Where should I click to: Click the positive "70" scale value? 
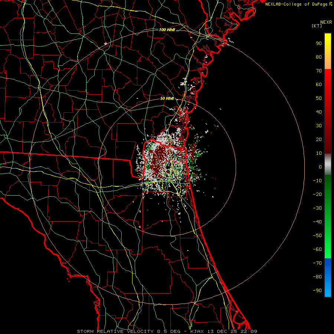319,71
